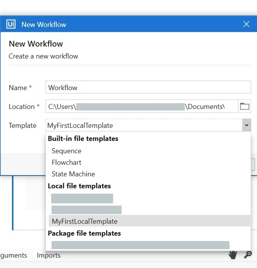Click the UiPath logo icon in title bar
The height and width of the screenshot is (268, 257).
point(11,24)
